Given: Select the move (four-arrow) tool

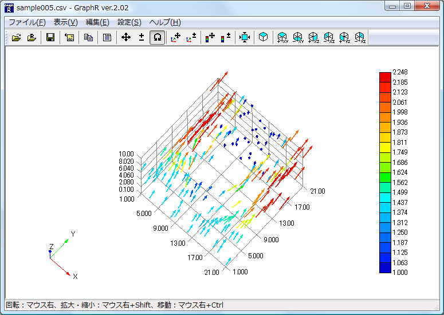Looking at the screenshot, I should [126, 38].
